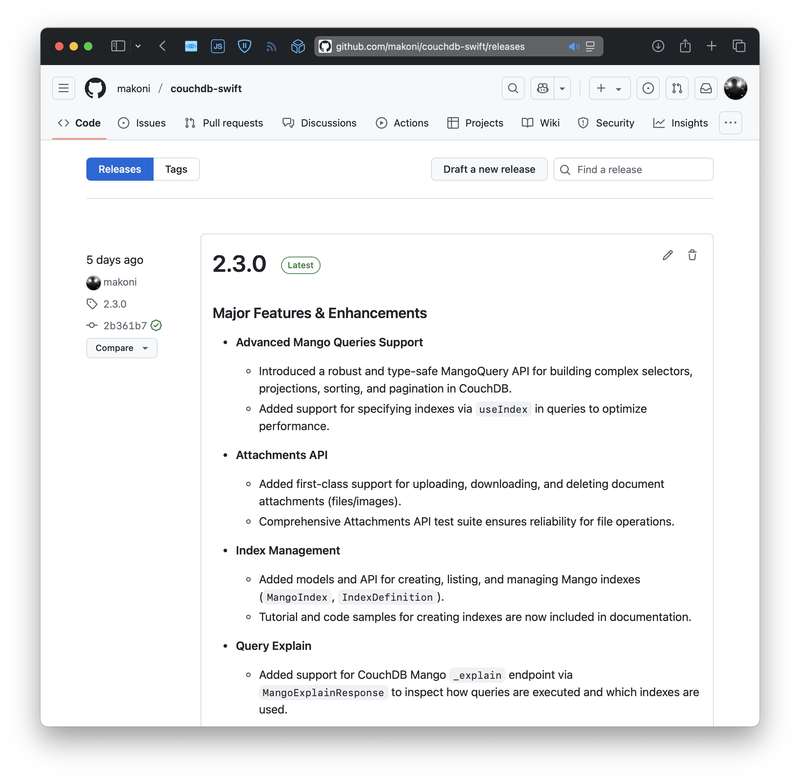800x780 pixels.
Task: Go back in Safari
Action: click(x=163, y=46)
